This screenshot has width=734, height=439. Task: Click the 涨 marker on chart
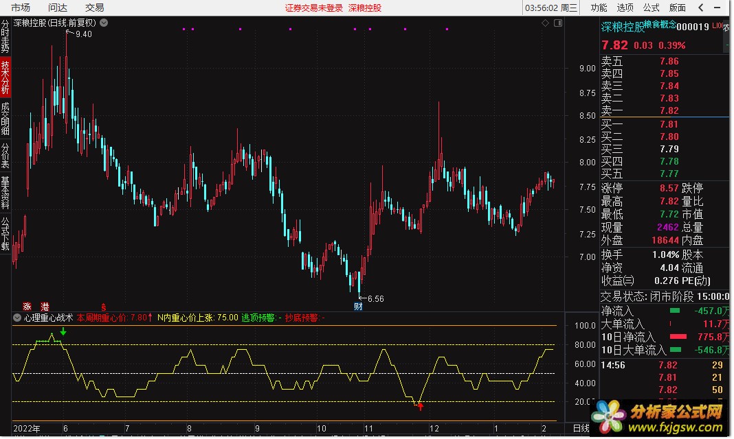[x=27, y=307]
